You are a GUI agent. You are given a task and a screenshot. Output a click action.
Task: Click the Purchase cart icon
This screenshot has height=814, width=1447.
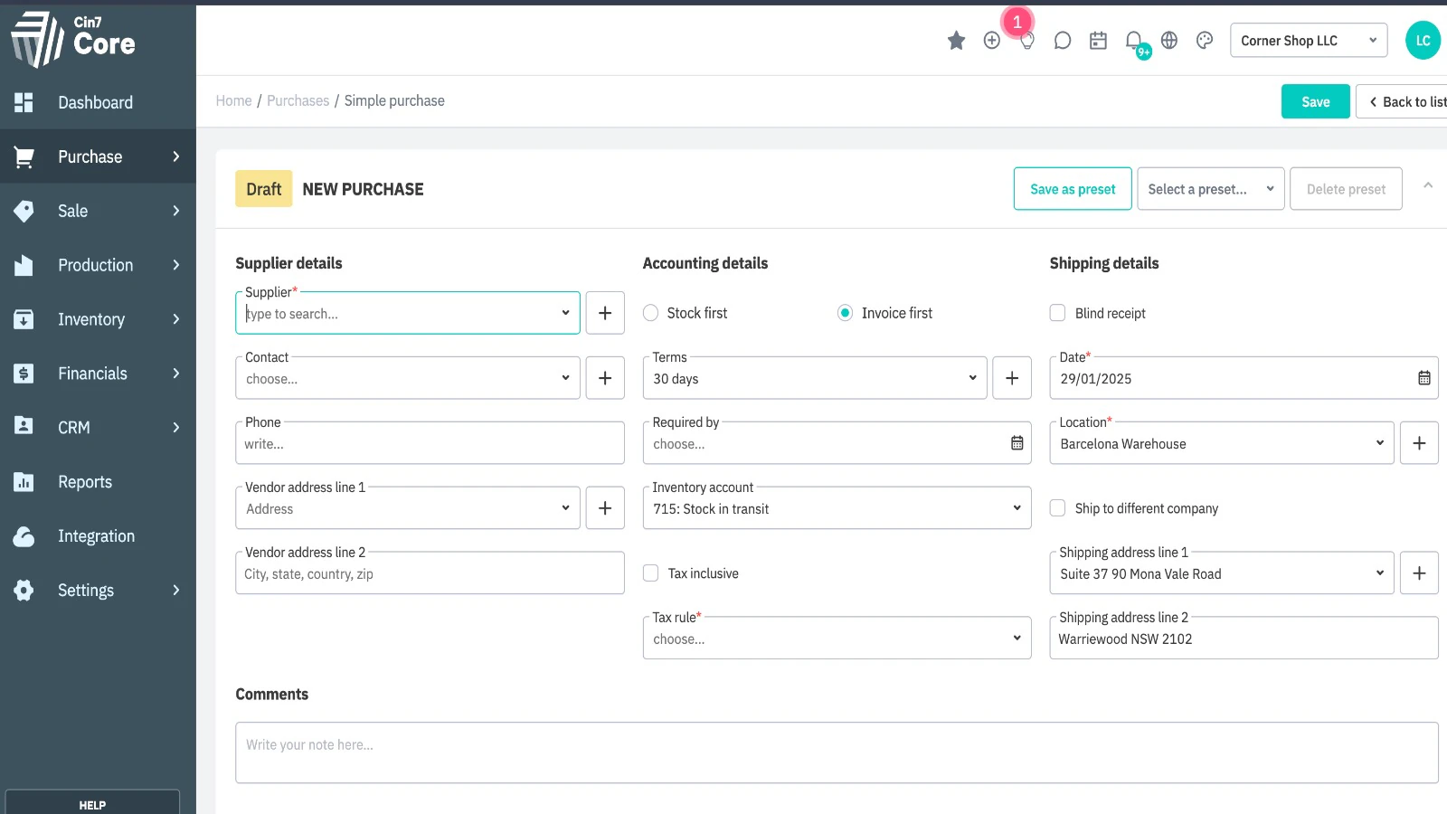[x=24, y=156]
